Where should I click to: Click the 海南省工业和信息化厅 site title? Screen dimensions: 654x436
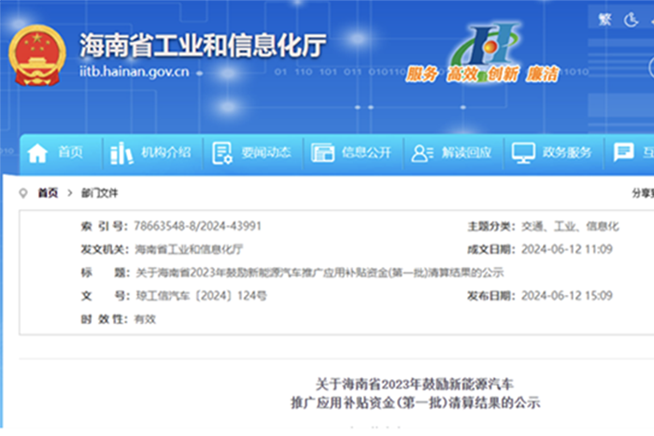pos(203,46)
